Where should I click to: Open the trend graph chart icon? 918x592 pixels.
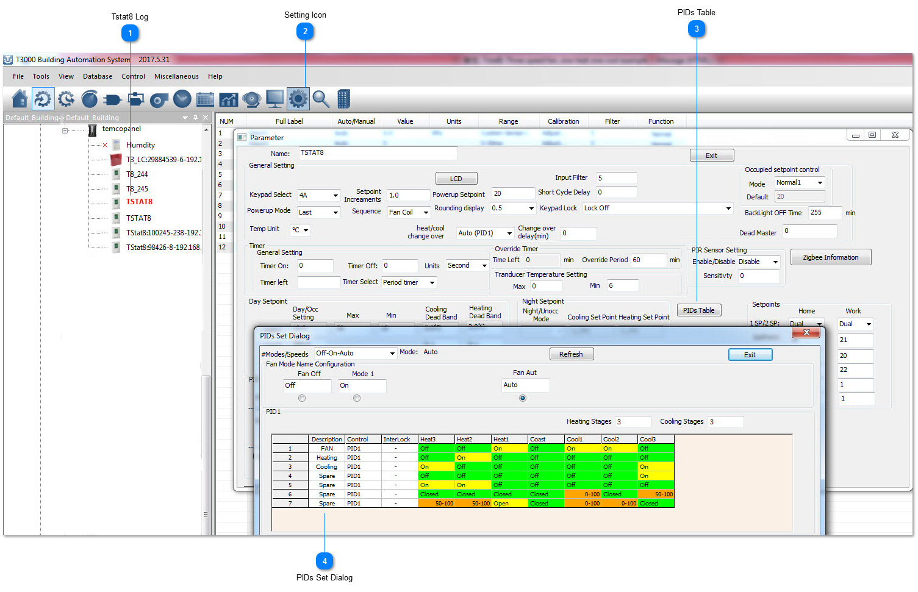pyautogui.click(x=228, y=99)
